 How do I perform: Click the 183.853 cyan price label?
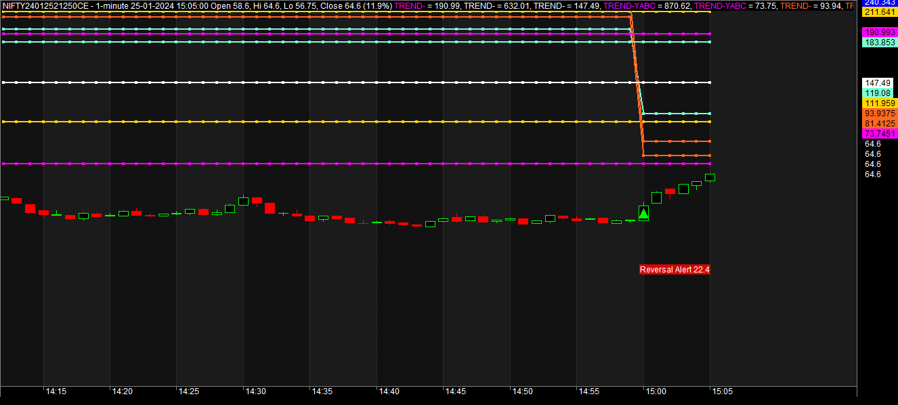(x=880, y=42)
